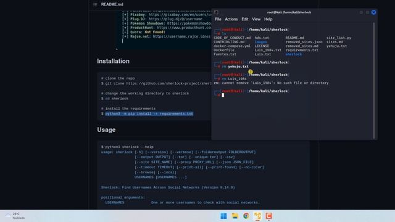Click the terminal window menu icon in title bar
This screenshot has width=395, height=222.
click(216, 12)
